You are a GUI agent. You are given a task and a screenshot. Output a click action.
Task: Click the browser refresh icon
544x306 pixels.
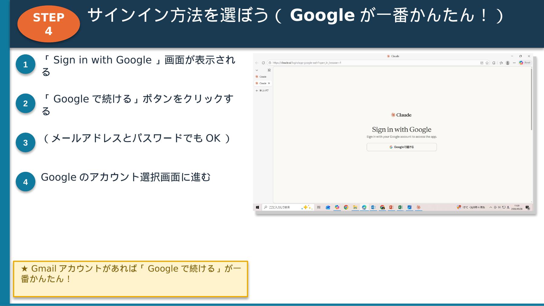pos(263,63)
